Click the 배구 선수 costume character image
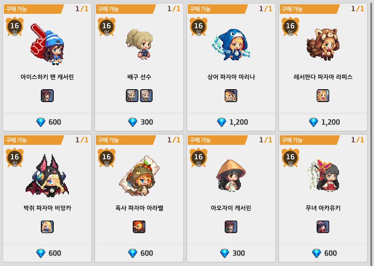 click(x=139, y=44)
